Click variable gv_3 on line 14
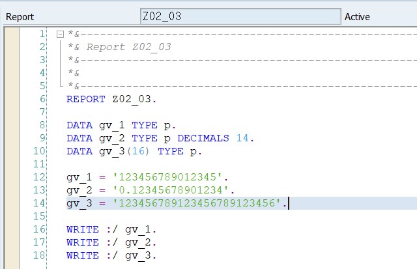Image resolution: width=417 pixels, height=269 pixels. tap(79, 204)
